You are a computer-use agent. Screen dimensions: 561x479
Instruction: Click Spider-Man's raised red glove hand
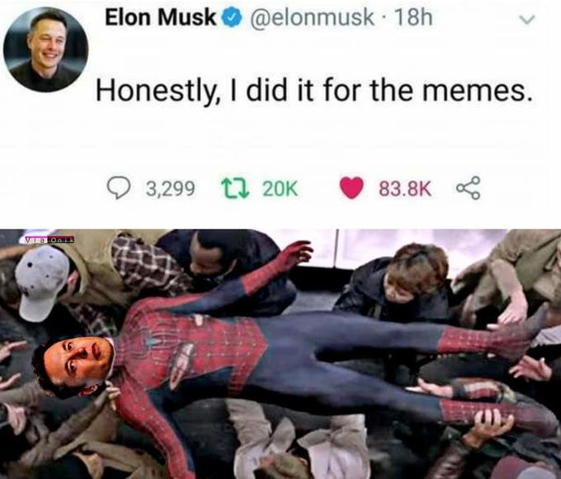[296, 252]
